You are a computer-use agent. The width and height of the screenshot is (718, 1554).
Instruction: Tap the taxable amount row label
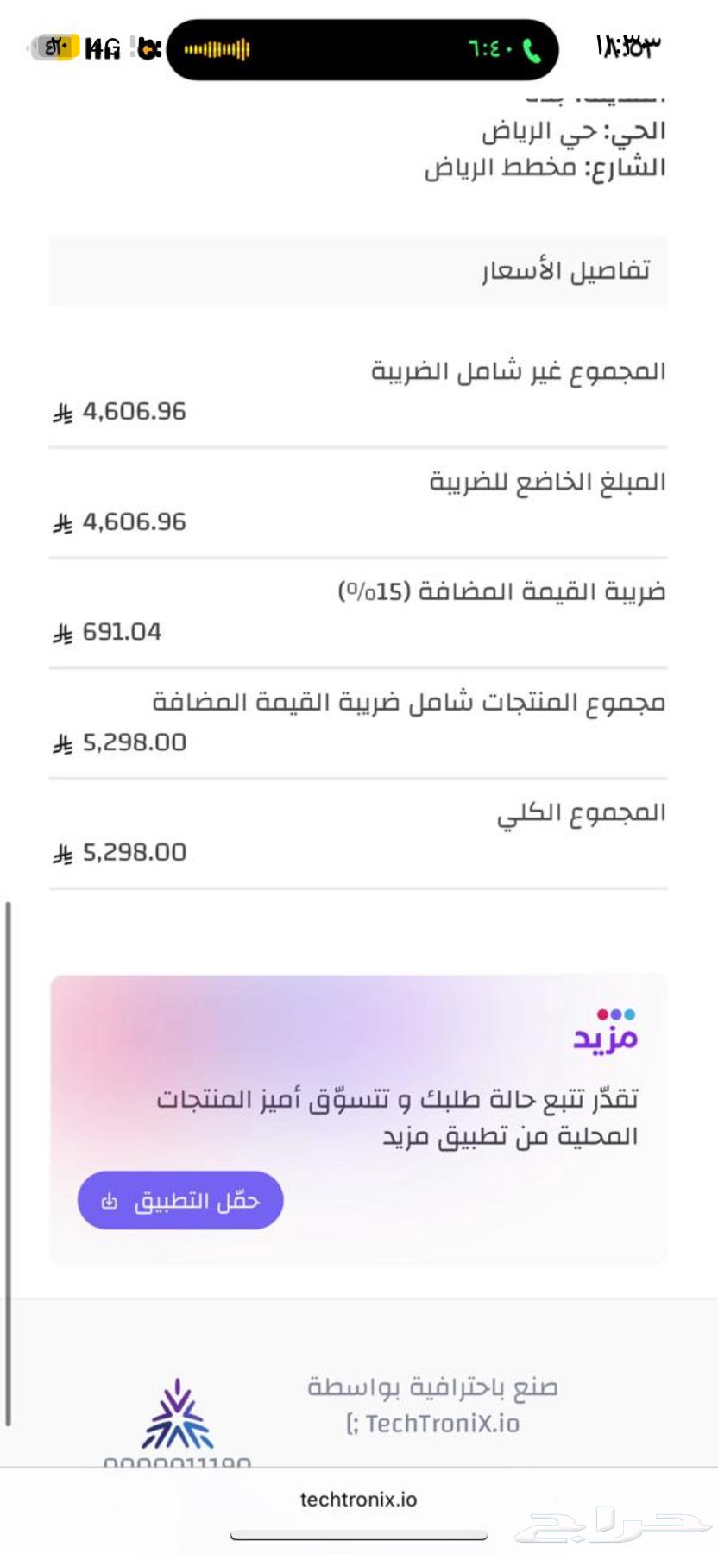coord(548,482)
